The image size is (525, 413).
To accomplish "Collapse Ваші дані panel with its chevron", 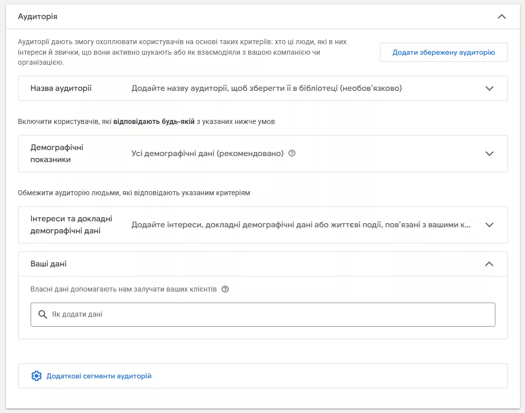I will 489,264.
